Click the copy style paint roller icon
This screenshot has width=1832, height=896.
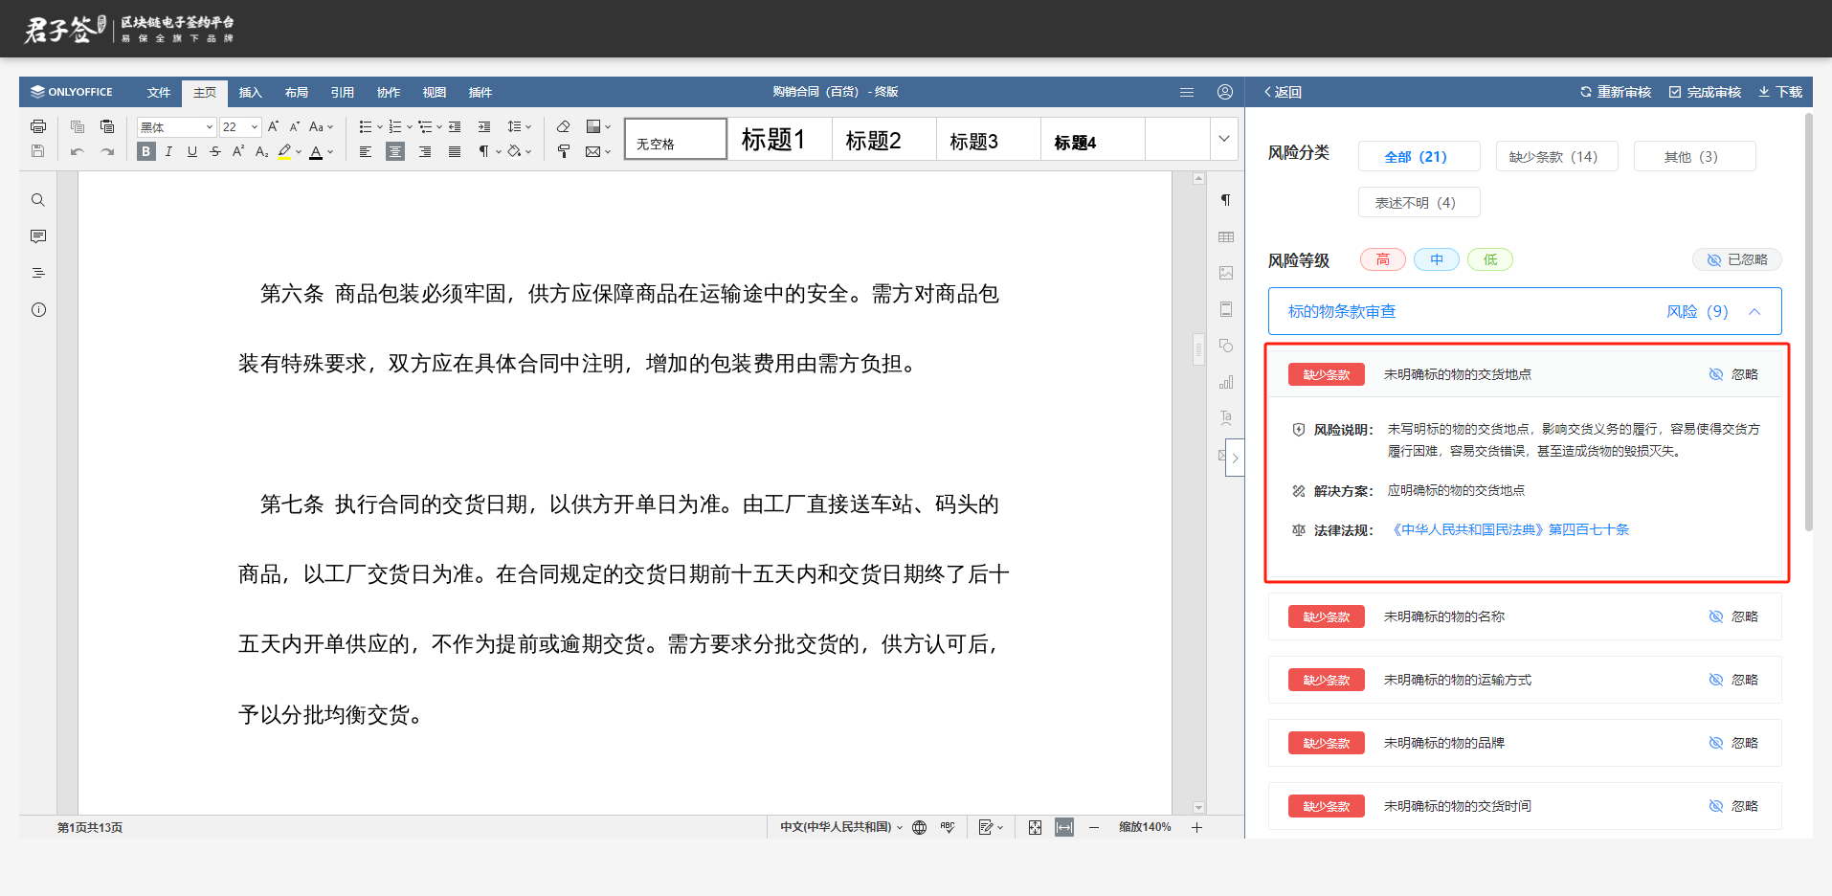tap(564, 151)
